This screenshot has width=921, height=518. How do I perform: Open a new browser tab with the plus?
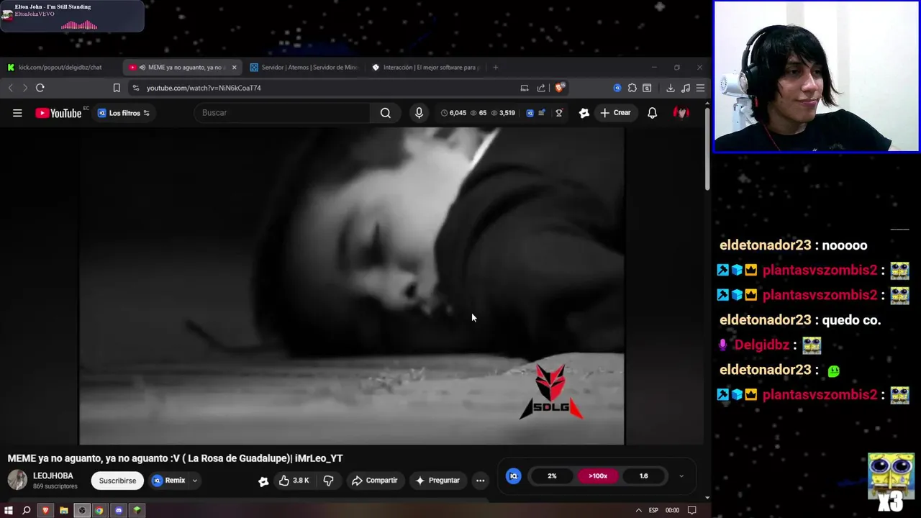point(495,68)
